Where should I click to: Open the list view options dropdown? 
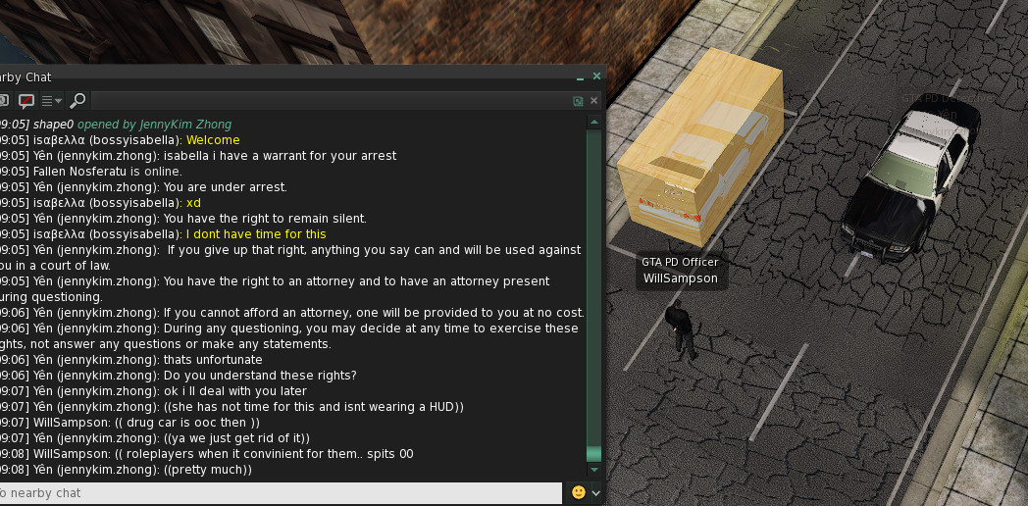point(52,101)
